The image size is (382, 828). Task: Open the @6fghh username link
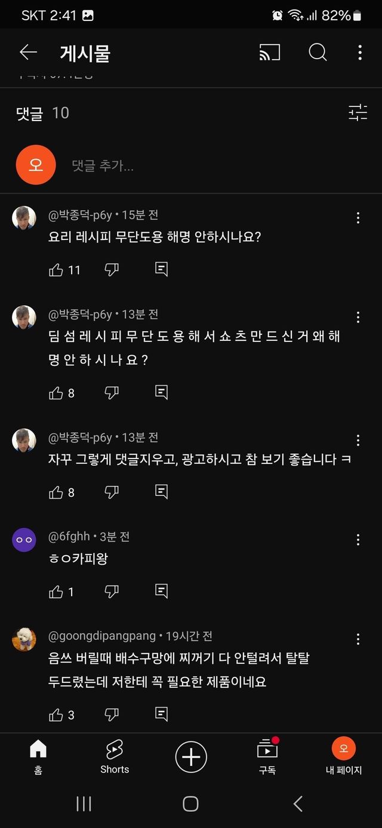[x=69, y=537]
